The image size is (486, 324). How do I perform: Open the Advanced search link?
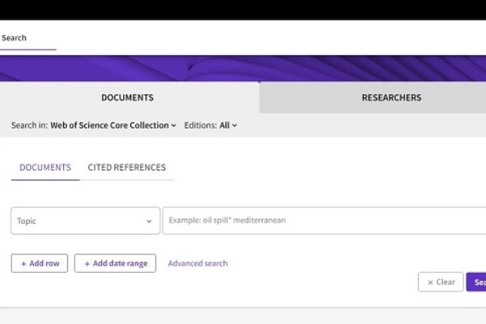(198, 263)
